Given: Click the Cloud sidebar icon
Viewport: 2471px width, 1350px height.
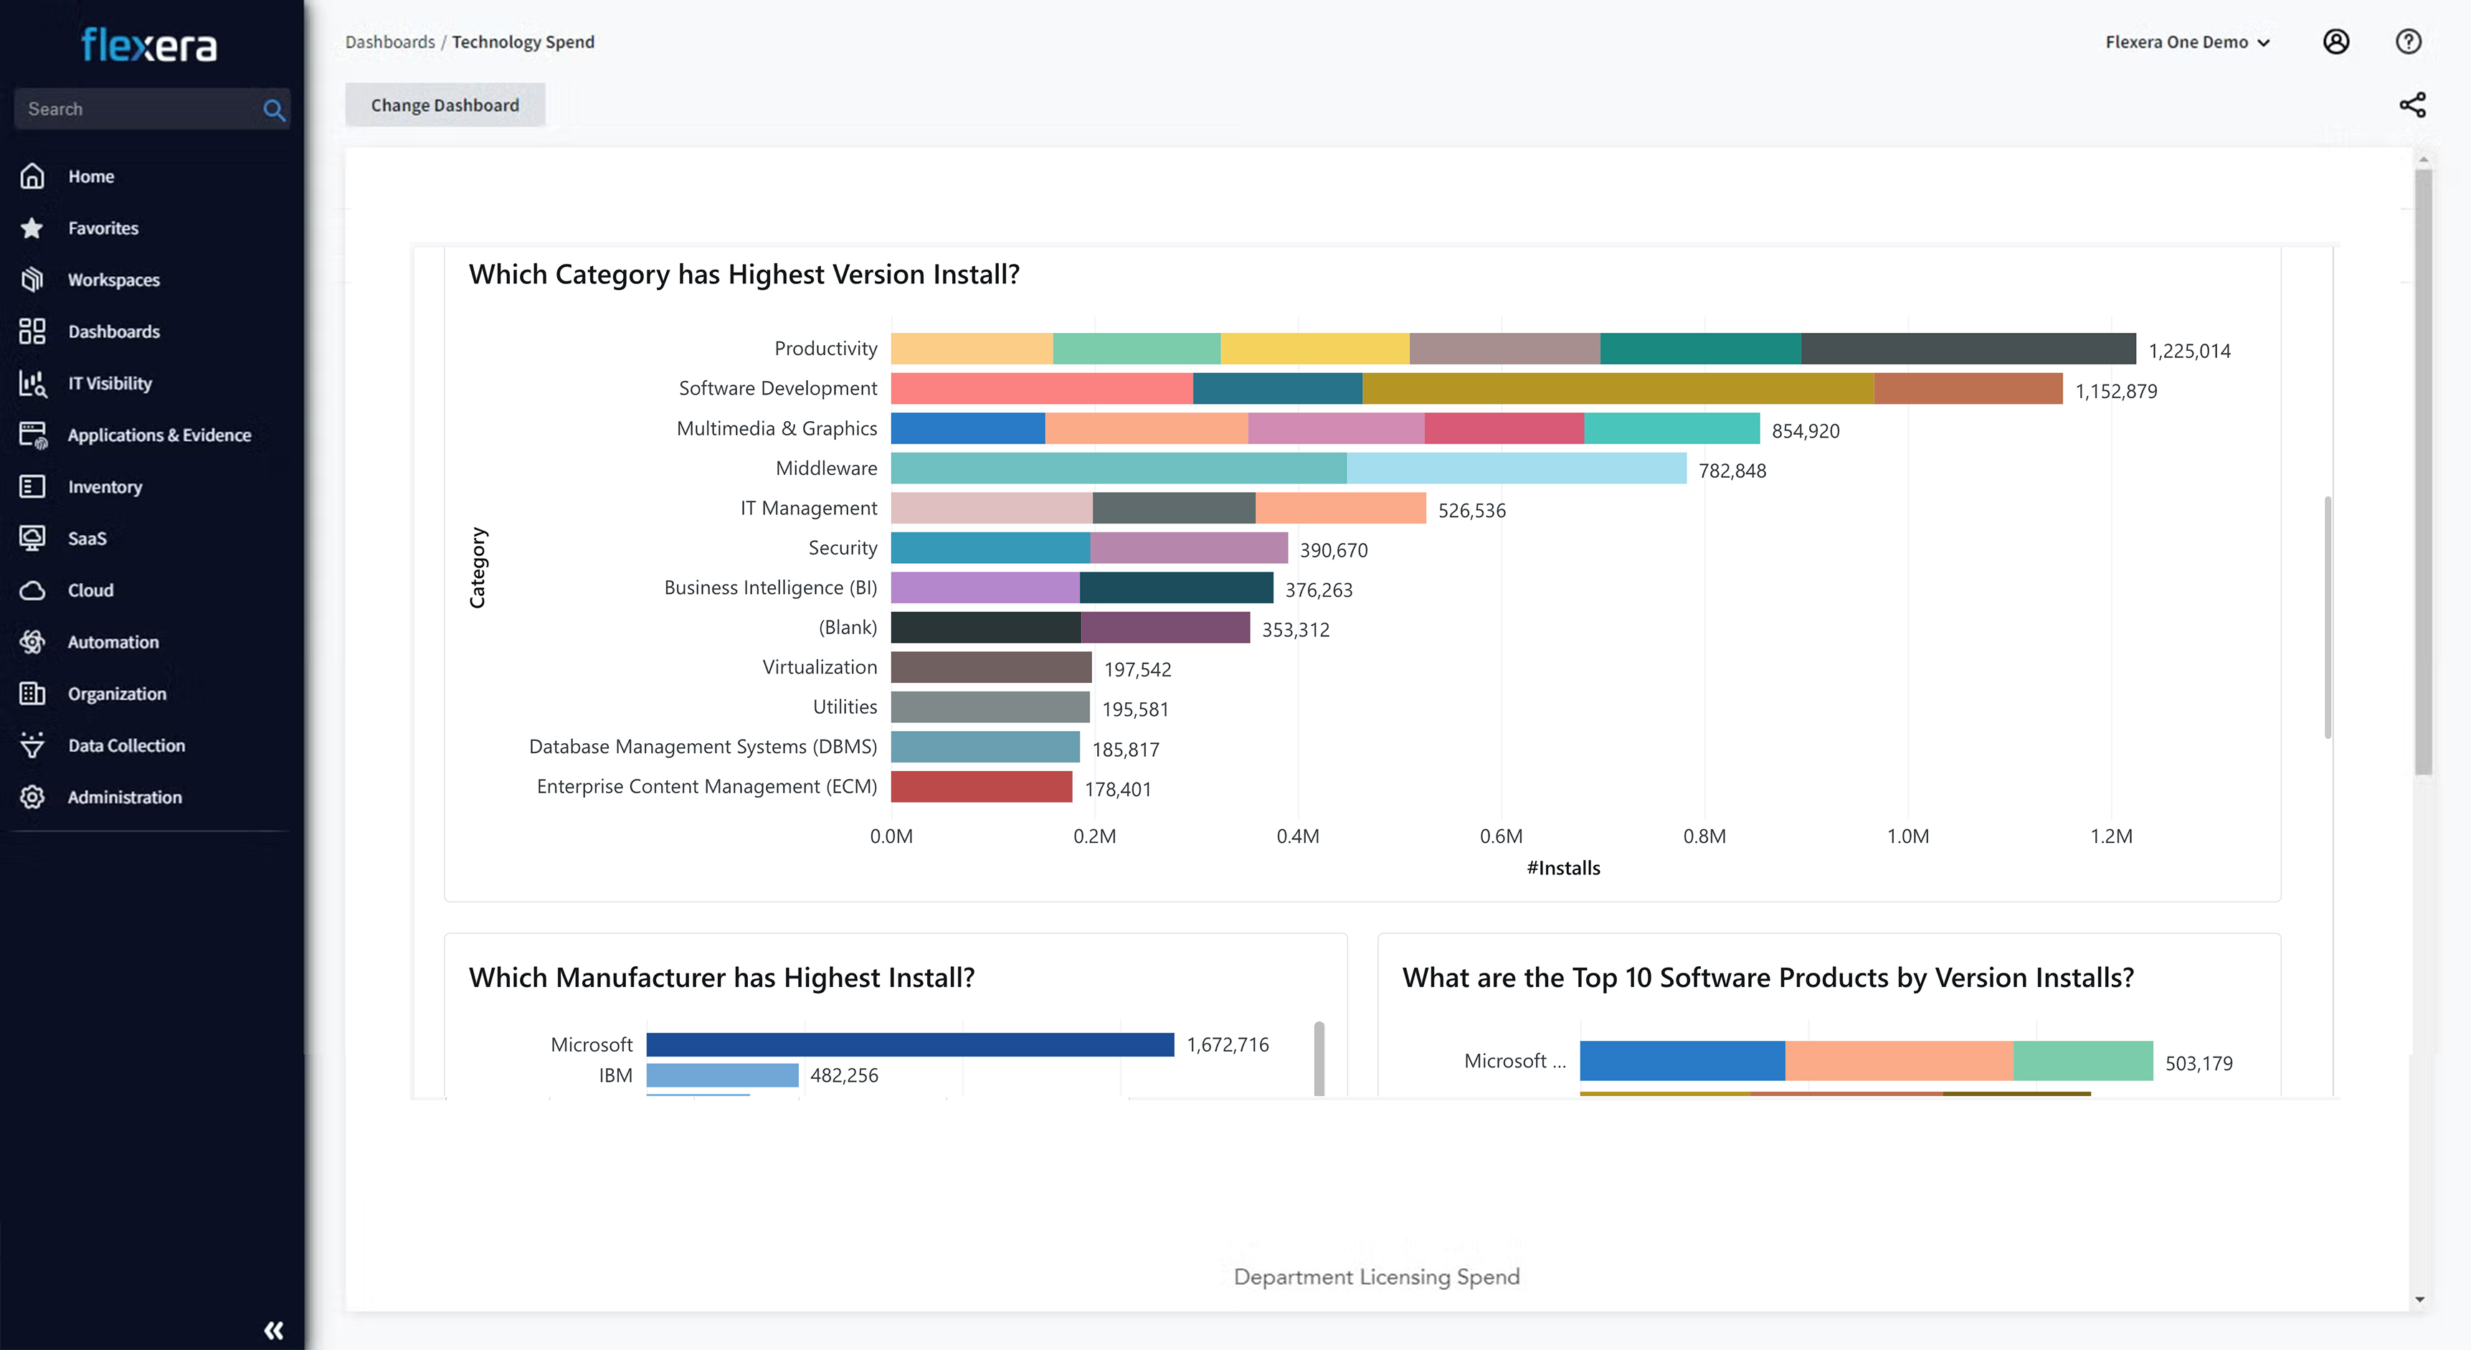Looking at the screenshot, I should [x=32, y=590].
